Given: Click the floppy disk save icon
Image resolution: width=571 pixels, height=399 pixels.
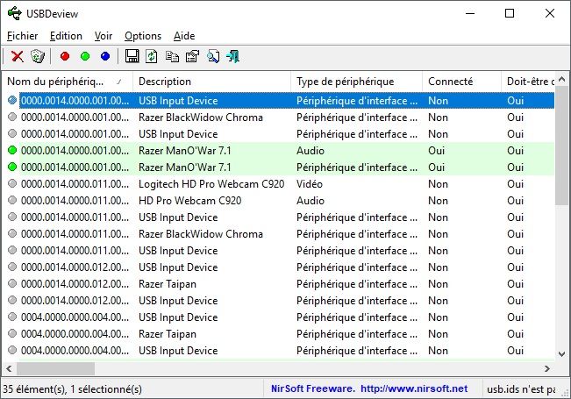Looking at the screenshot, I should (132, 56).
